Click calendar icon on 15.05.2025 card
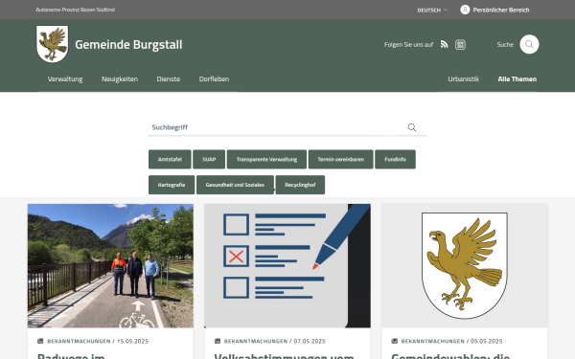575x359 pixels. [x=40, y=341]
